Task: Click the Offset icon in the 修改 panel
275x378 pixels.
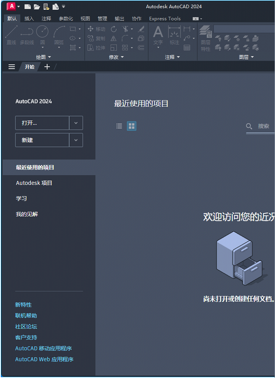Action: coord(141,48)
